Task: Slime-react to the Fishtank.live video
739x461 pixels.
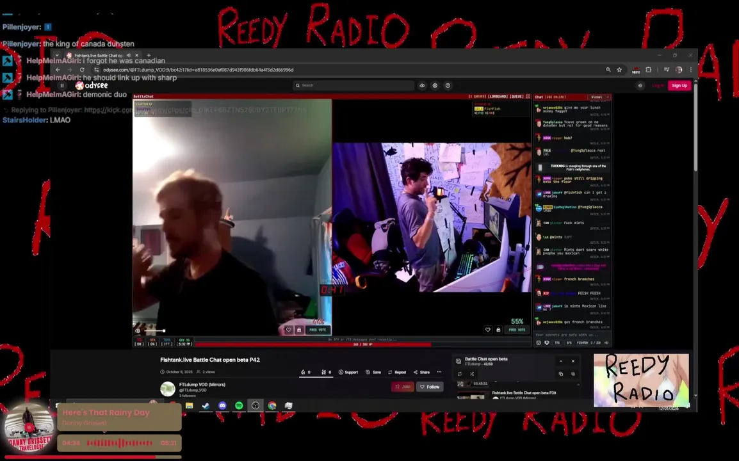Action: 326,372
